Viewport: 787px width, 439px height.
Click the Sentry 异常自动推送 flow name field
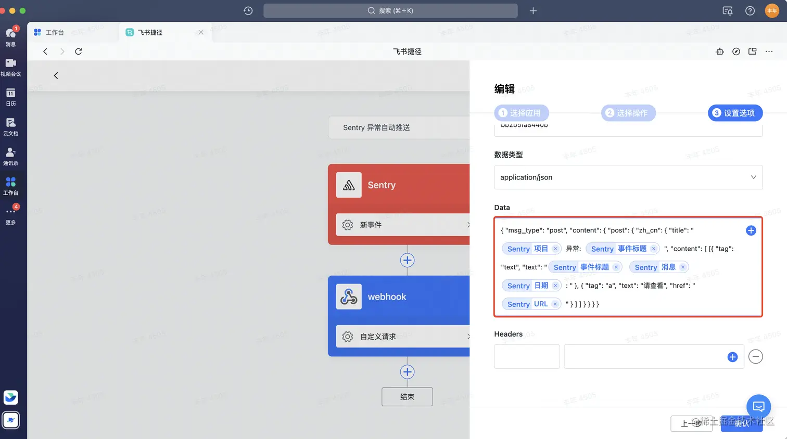click(399, 127)
